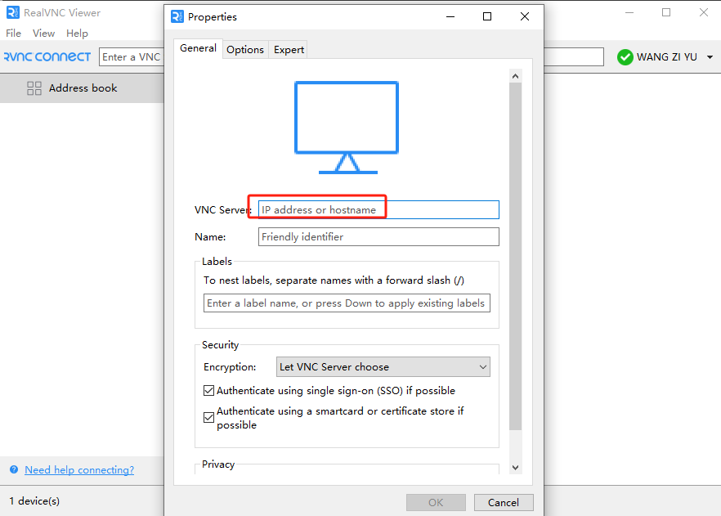Open the Need help connecting link
The height and width of the screenshot is (516, 721).
[79, 469]
